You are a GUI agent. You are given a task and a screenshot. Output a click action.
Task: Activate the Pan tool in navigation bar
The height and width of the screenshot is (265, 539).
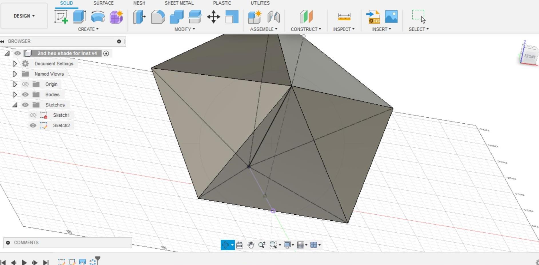[x=251, y=245]
